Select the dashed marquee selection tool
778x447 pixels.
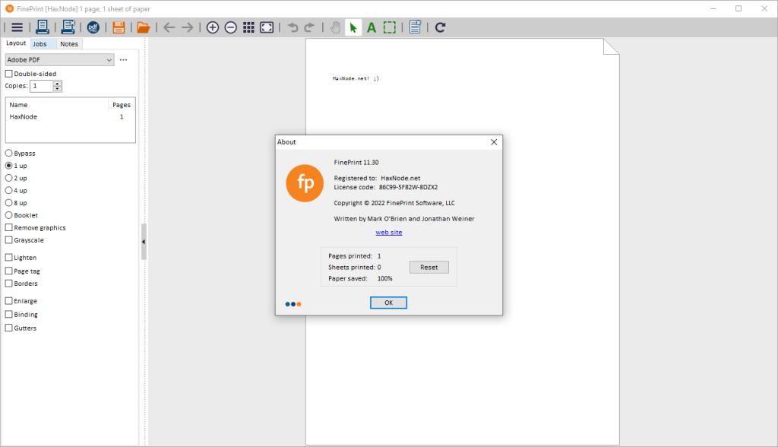point(390,28)
